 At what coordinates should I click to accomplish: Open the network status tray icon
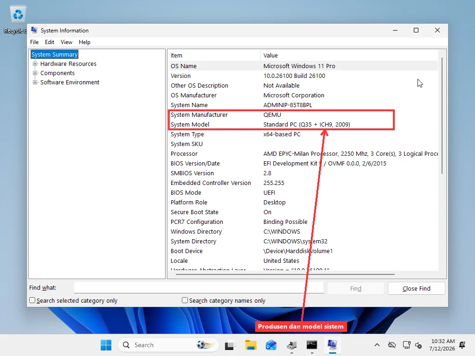pyautogui.click(x=406, y=345)
